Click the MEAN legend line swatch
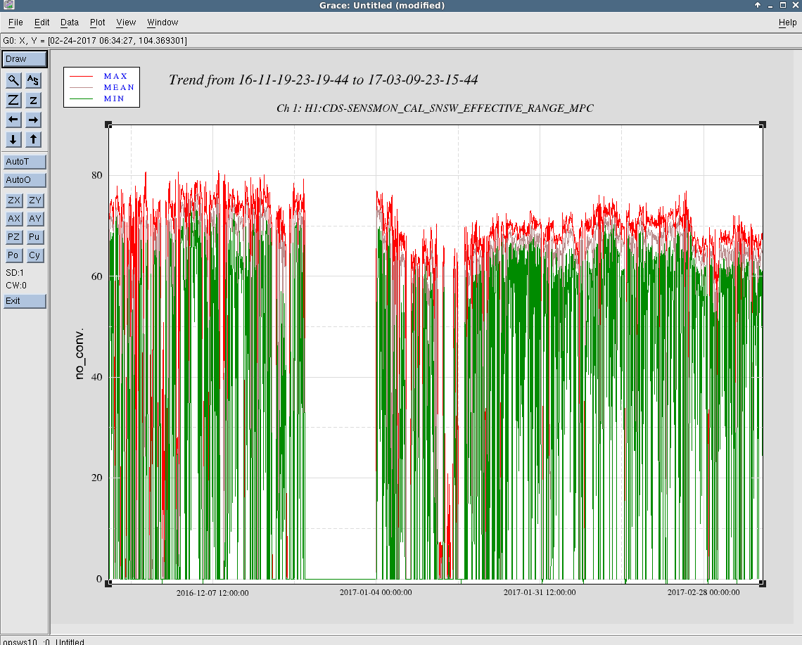 (x=81, y=88)
